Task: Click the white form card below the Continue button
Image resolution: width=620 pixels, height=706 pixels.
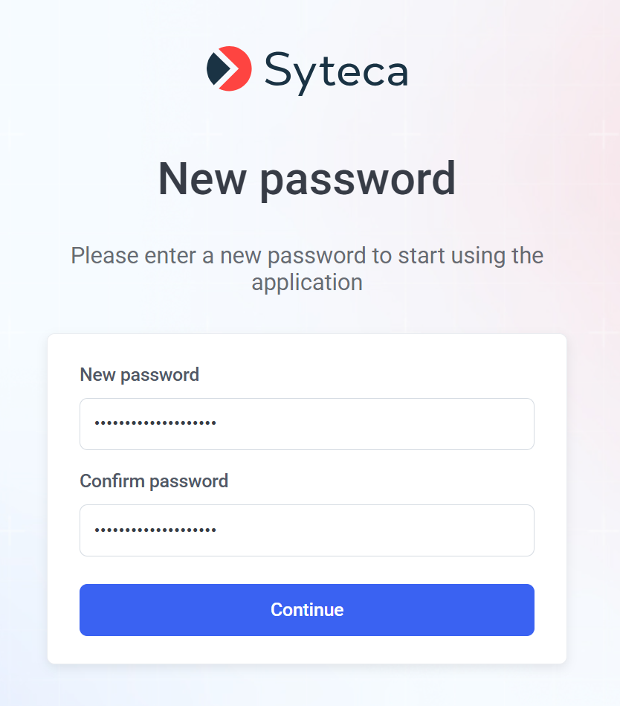Action: click(x=306, y=649)
